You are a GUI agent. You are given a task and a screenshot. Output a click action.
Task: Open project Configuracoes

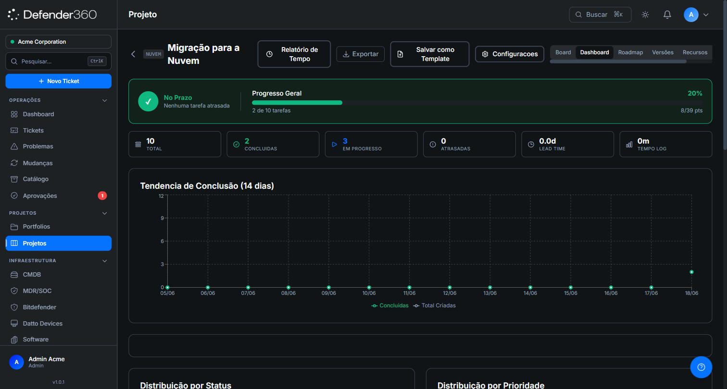(510, 54)
